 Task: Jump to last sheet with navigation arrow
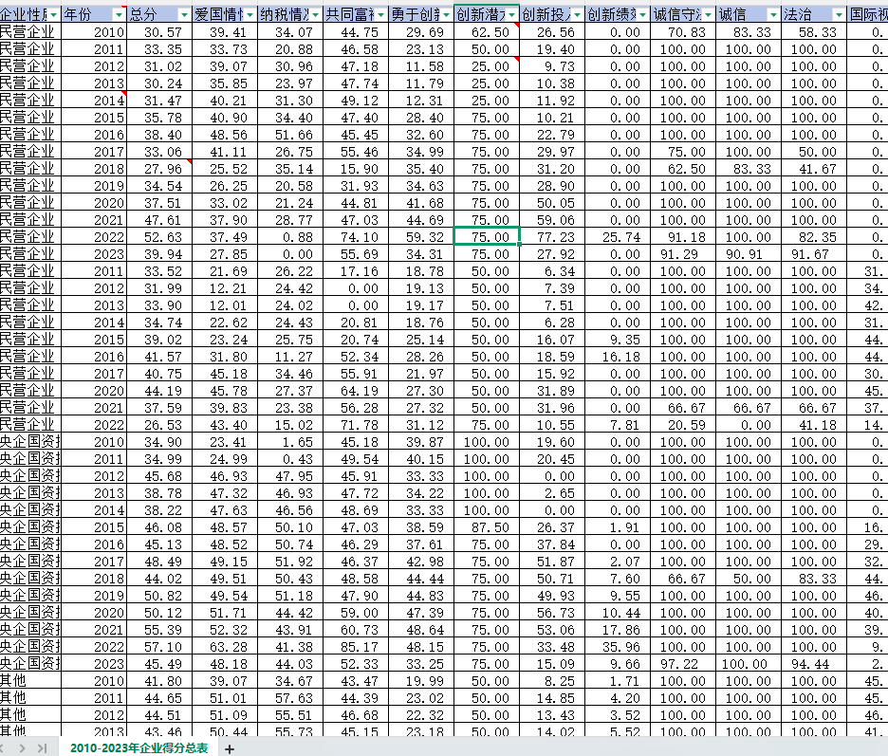click(x=43, y=748)
